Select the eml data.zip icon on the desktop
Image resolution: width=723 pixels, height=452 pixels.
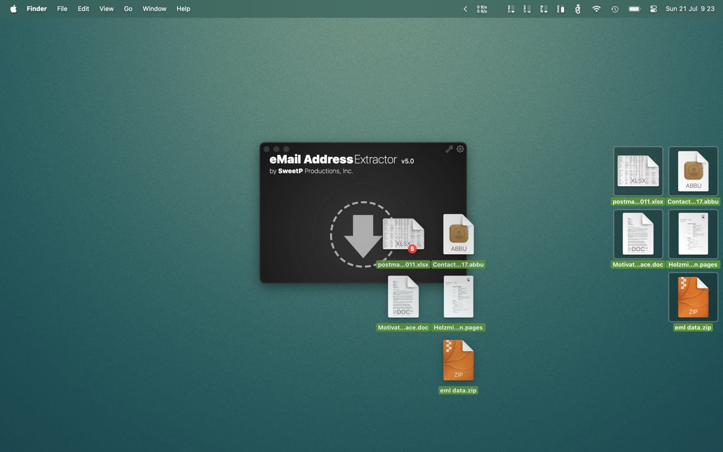point(693,297)
